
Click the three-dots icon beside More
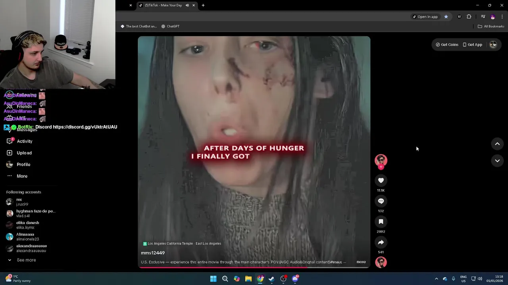point(10,176)
